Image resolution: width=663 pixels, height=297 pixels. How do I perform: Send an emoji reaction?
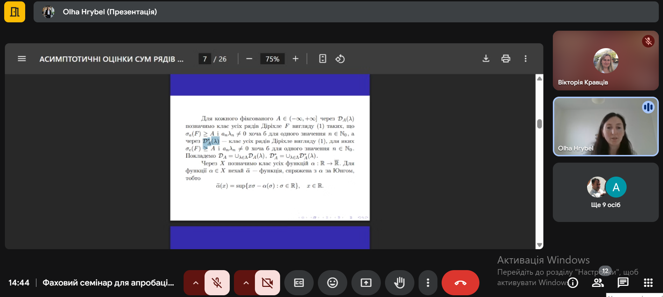332,283
